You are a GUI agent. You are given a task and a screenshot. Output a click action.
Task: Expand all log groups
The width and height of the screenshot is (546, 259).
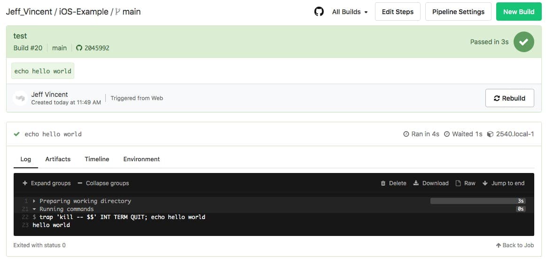pyautogui.click(x=47, y=183)
